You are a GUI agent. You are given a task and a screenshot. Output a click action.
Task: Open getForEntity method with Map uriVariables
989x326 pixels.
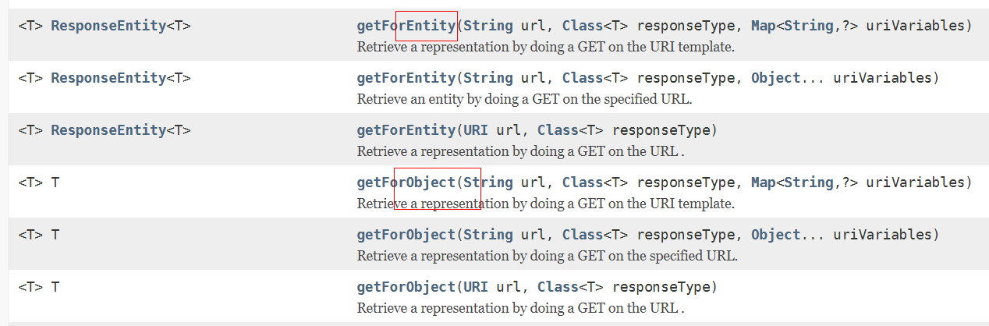point(406,26)
